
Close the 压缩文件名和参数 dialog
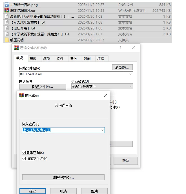[133, 48]
